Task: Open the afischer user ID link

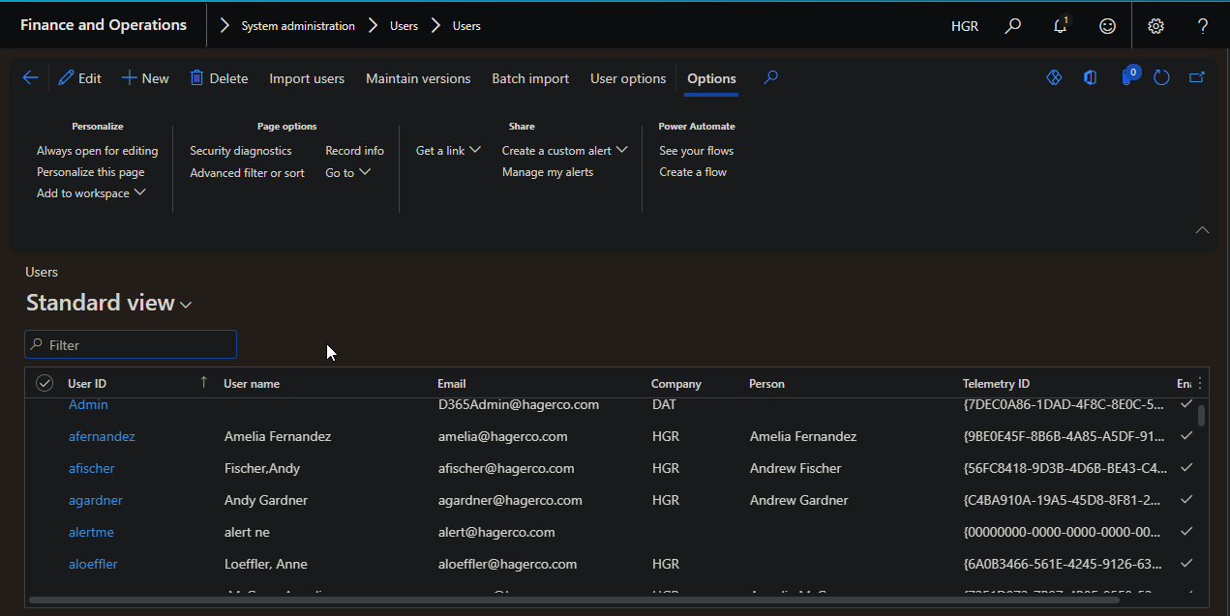Action: click(x=92, y=468)
